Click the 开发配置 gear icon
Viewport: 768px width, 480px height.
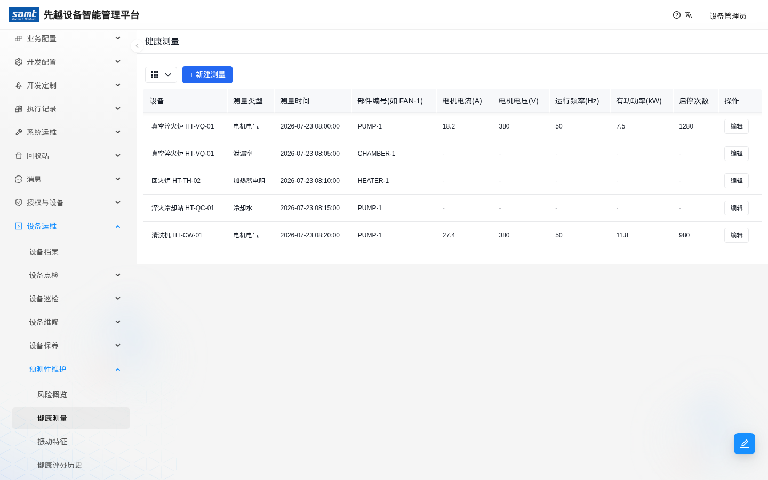[19, 62]
